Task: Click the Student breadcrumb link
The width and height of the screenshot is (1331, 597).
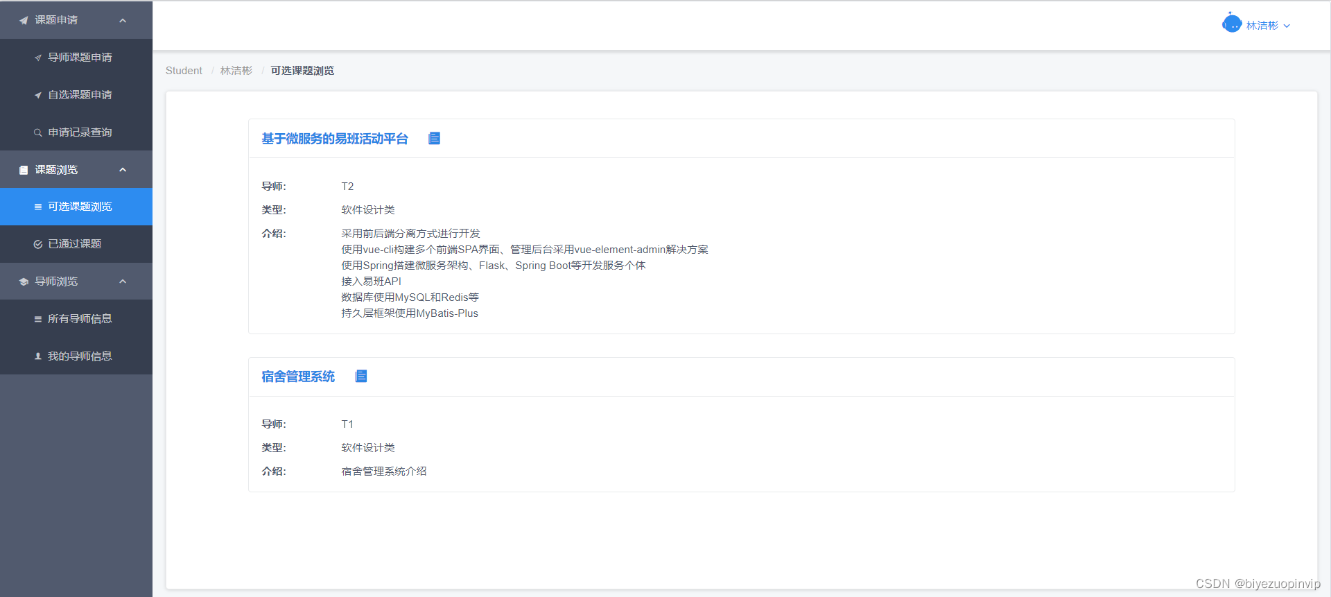Action: click(x=184, y=71)
